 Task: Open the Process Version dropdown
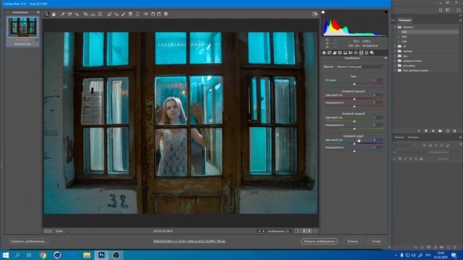[360, 67]
